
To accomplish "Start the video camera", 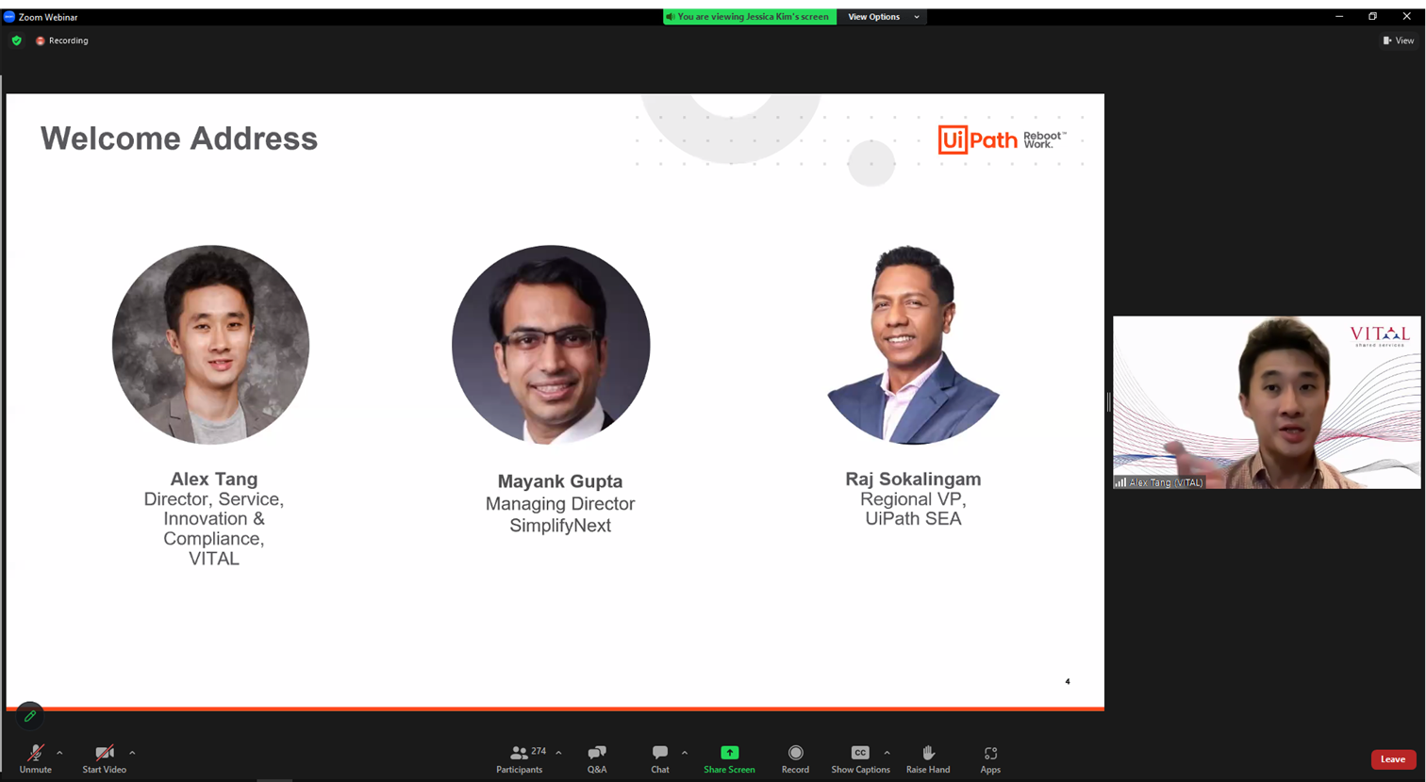I will (x=104, y=758).
